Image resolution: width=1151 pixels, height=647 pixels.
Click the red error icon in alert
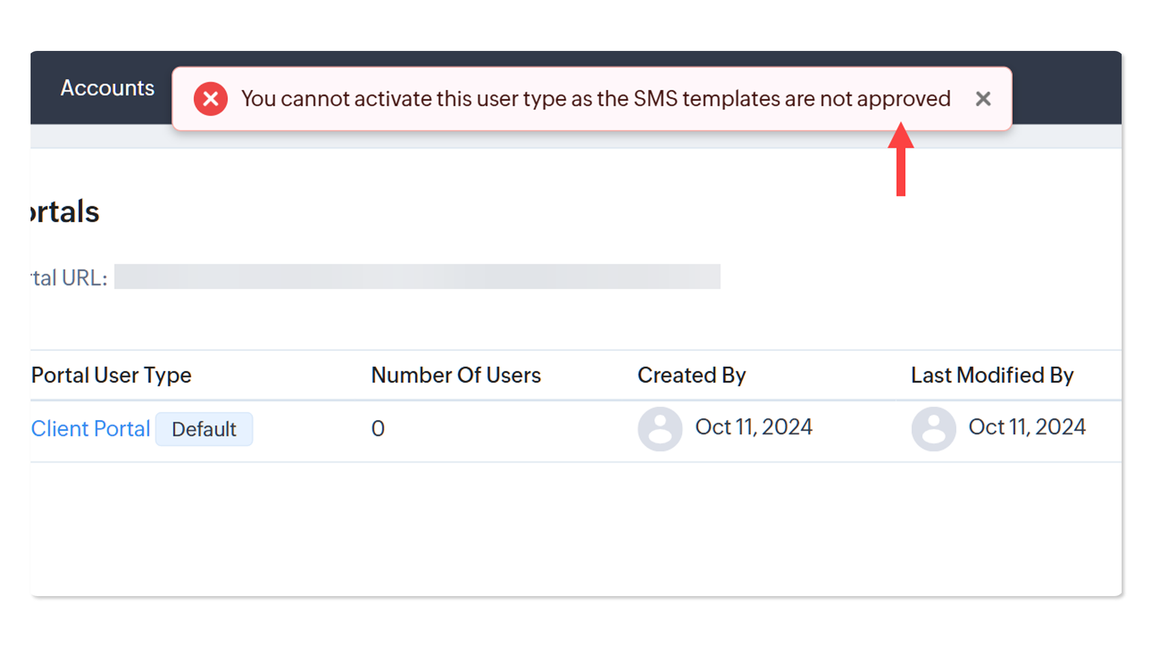click(210, 99)
